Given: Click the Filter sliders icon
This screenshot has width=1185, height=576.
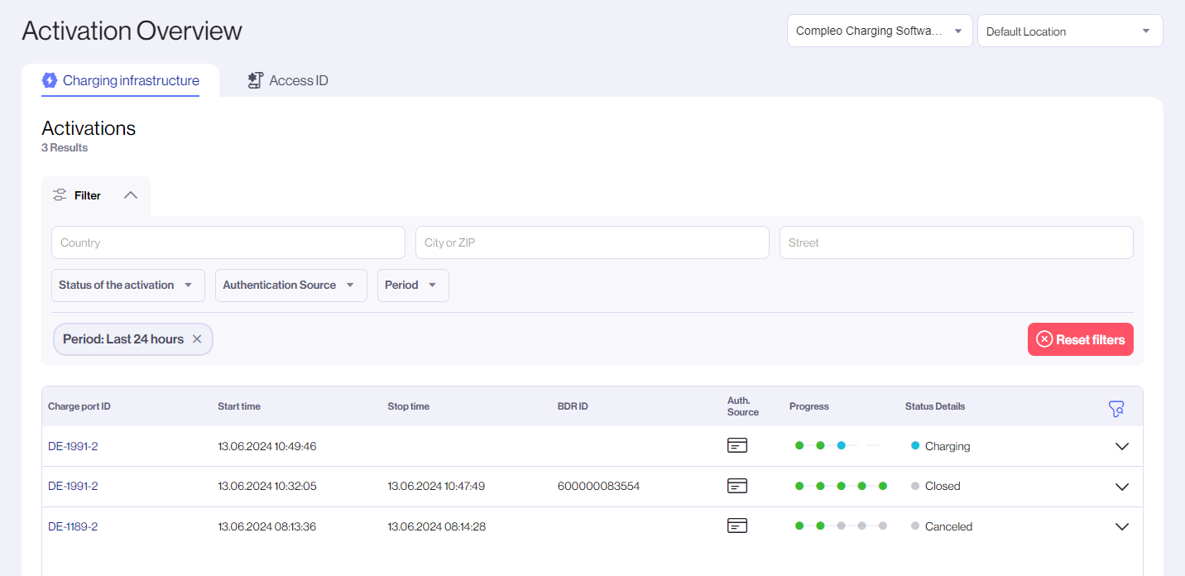Looking at the screenshot, I should tap(60, 195).
